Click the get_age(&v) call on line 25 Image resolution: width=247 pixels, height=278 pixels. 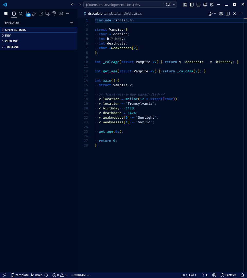click(110, 131)
